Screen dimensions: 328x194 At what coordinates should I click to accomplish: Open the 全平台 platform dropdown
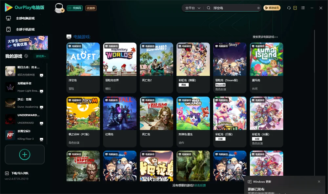coord(193,8)
